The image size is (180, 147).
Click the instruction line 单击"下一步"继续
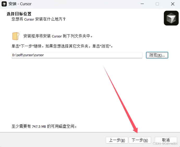coord(62,46)
